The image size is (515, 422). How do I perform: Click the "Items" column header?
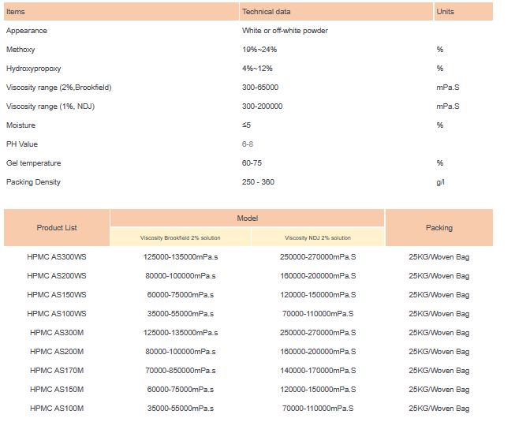(16, 12)
